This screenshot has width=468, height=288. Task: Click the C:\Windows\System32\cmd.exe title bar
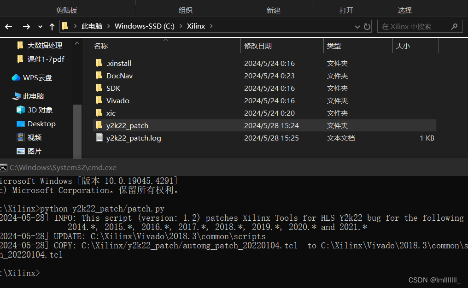pos(234,168)
